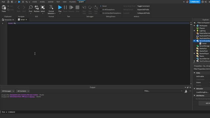Click the Script file icon under ServerScriptService

click(x=200, y=43)
